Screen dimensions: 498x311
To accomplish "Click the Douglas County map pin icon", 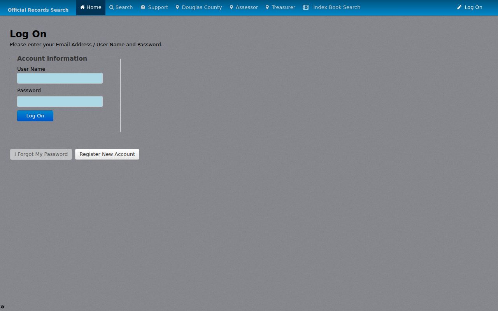I will 177,7.
